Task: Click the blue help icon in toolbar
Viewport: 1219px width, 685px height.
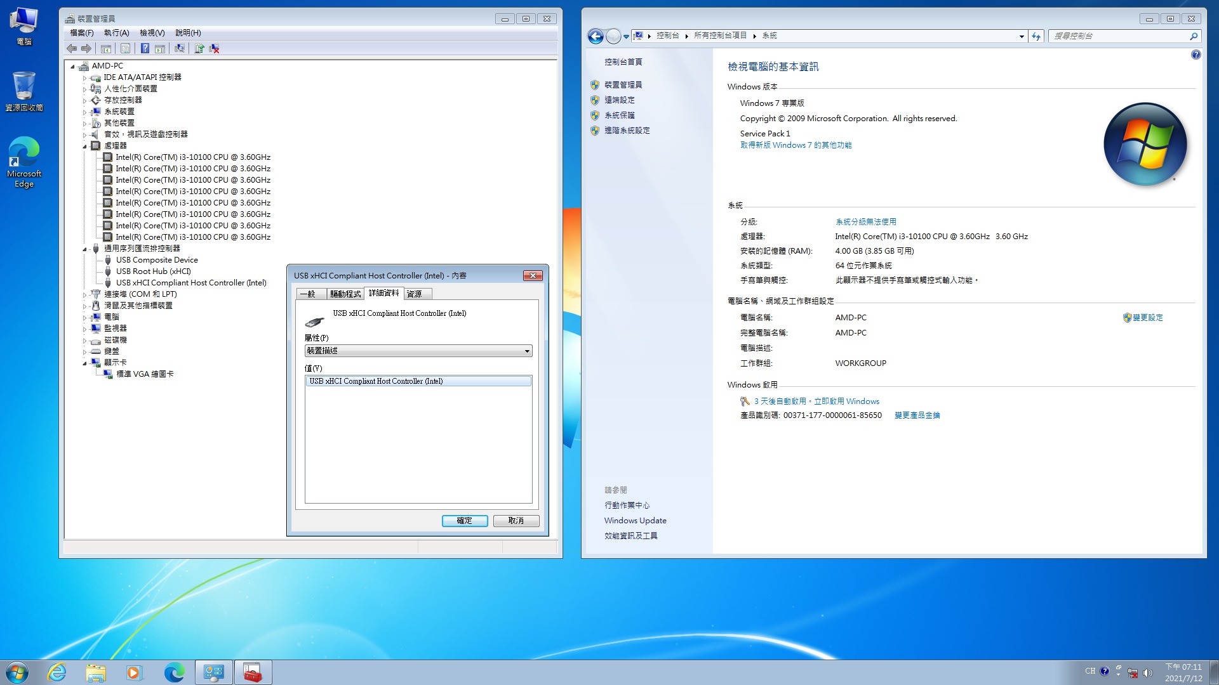Action: (145, 48)
